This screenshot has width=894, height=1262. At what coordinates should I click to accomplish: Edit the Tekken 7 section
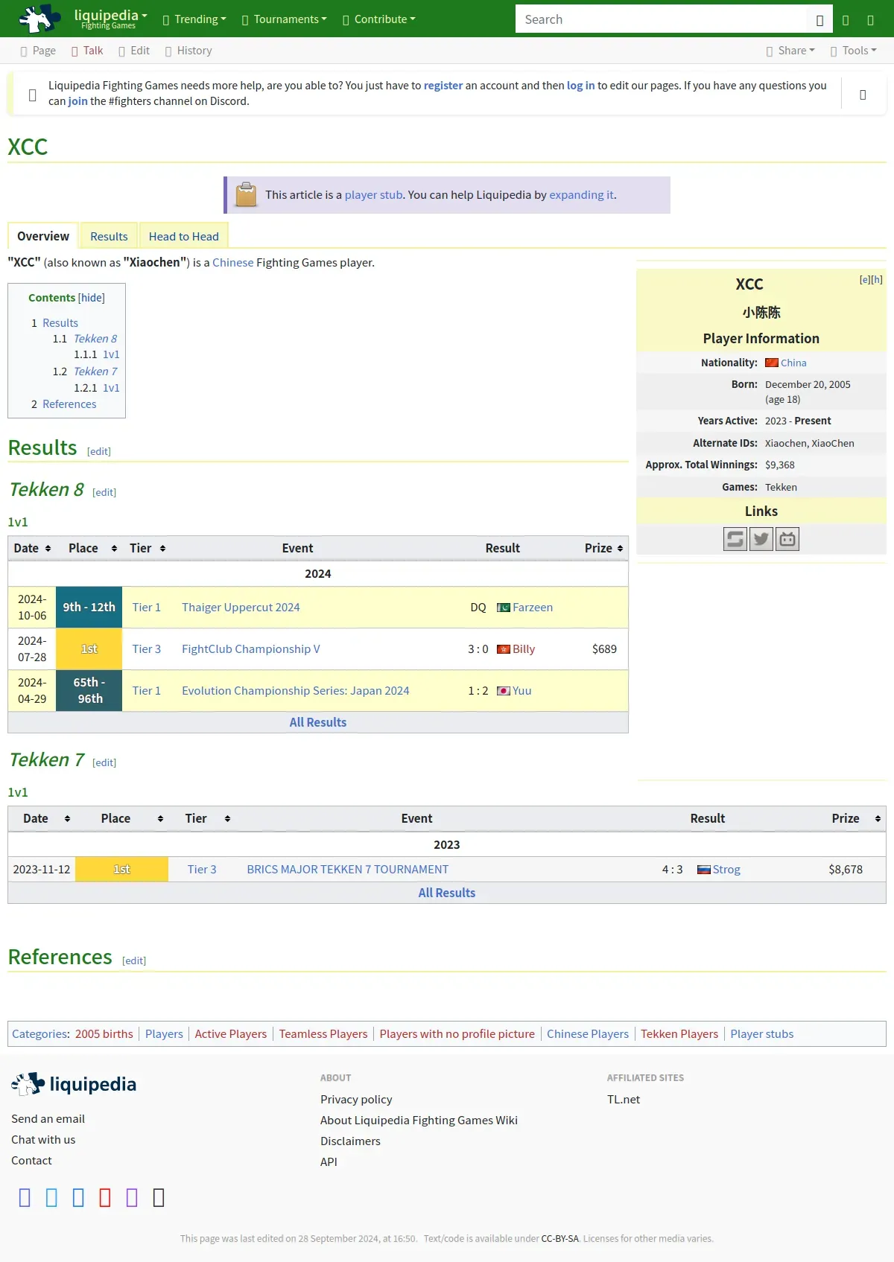(104, 763)
